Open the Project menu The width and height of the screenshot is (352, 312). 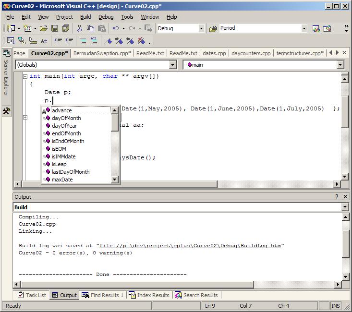[64, 17]
